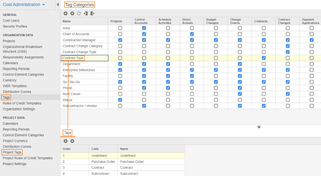321x176 pixels.
Task: Click the Payment Applications column header
Action: click(310, 21)
